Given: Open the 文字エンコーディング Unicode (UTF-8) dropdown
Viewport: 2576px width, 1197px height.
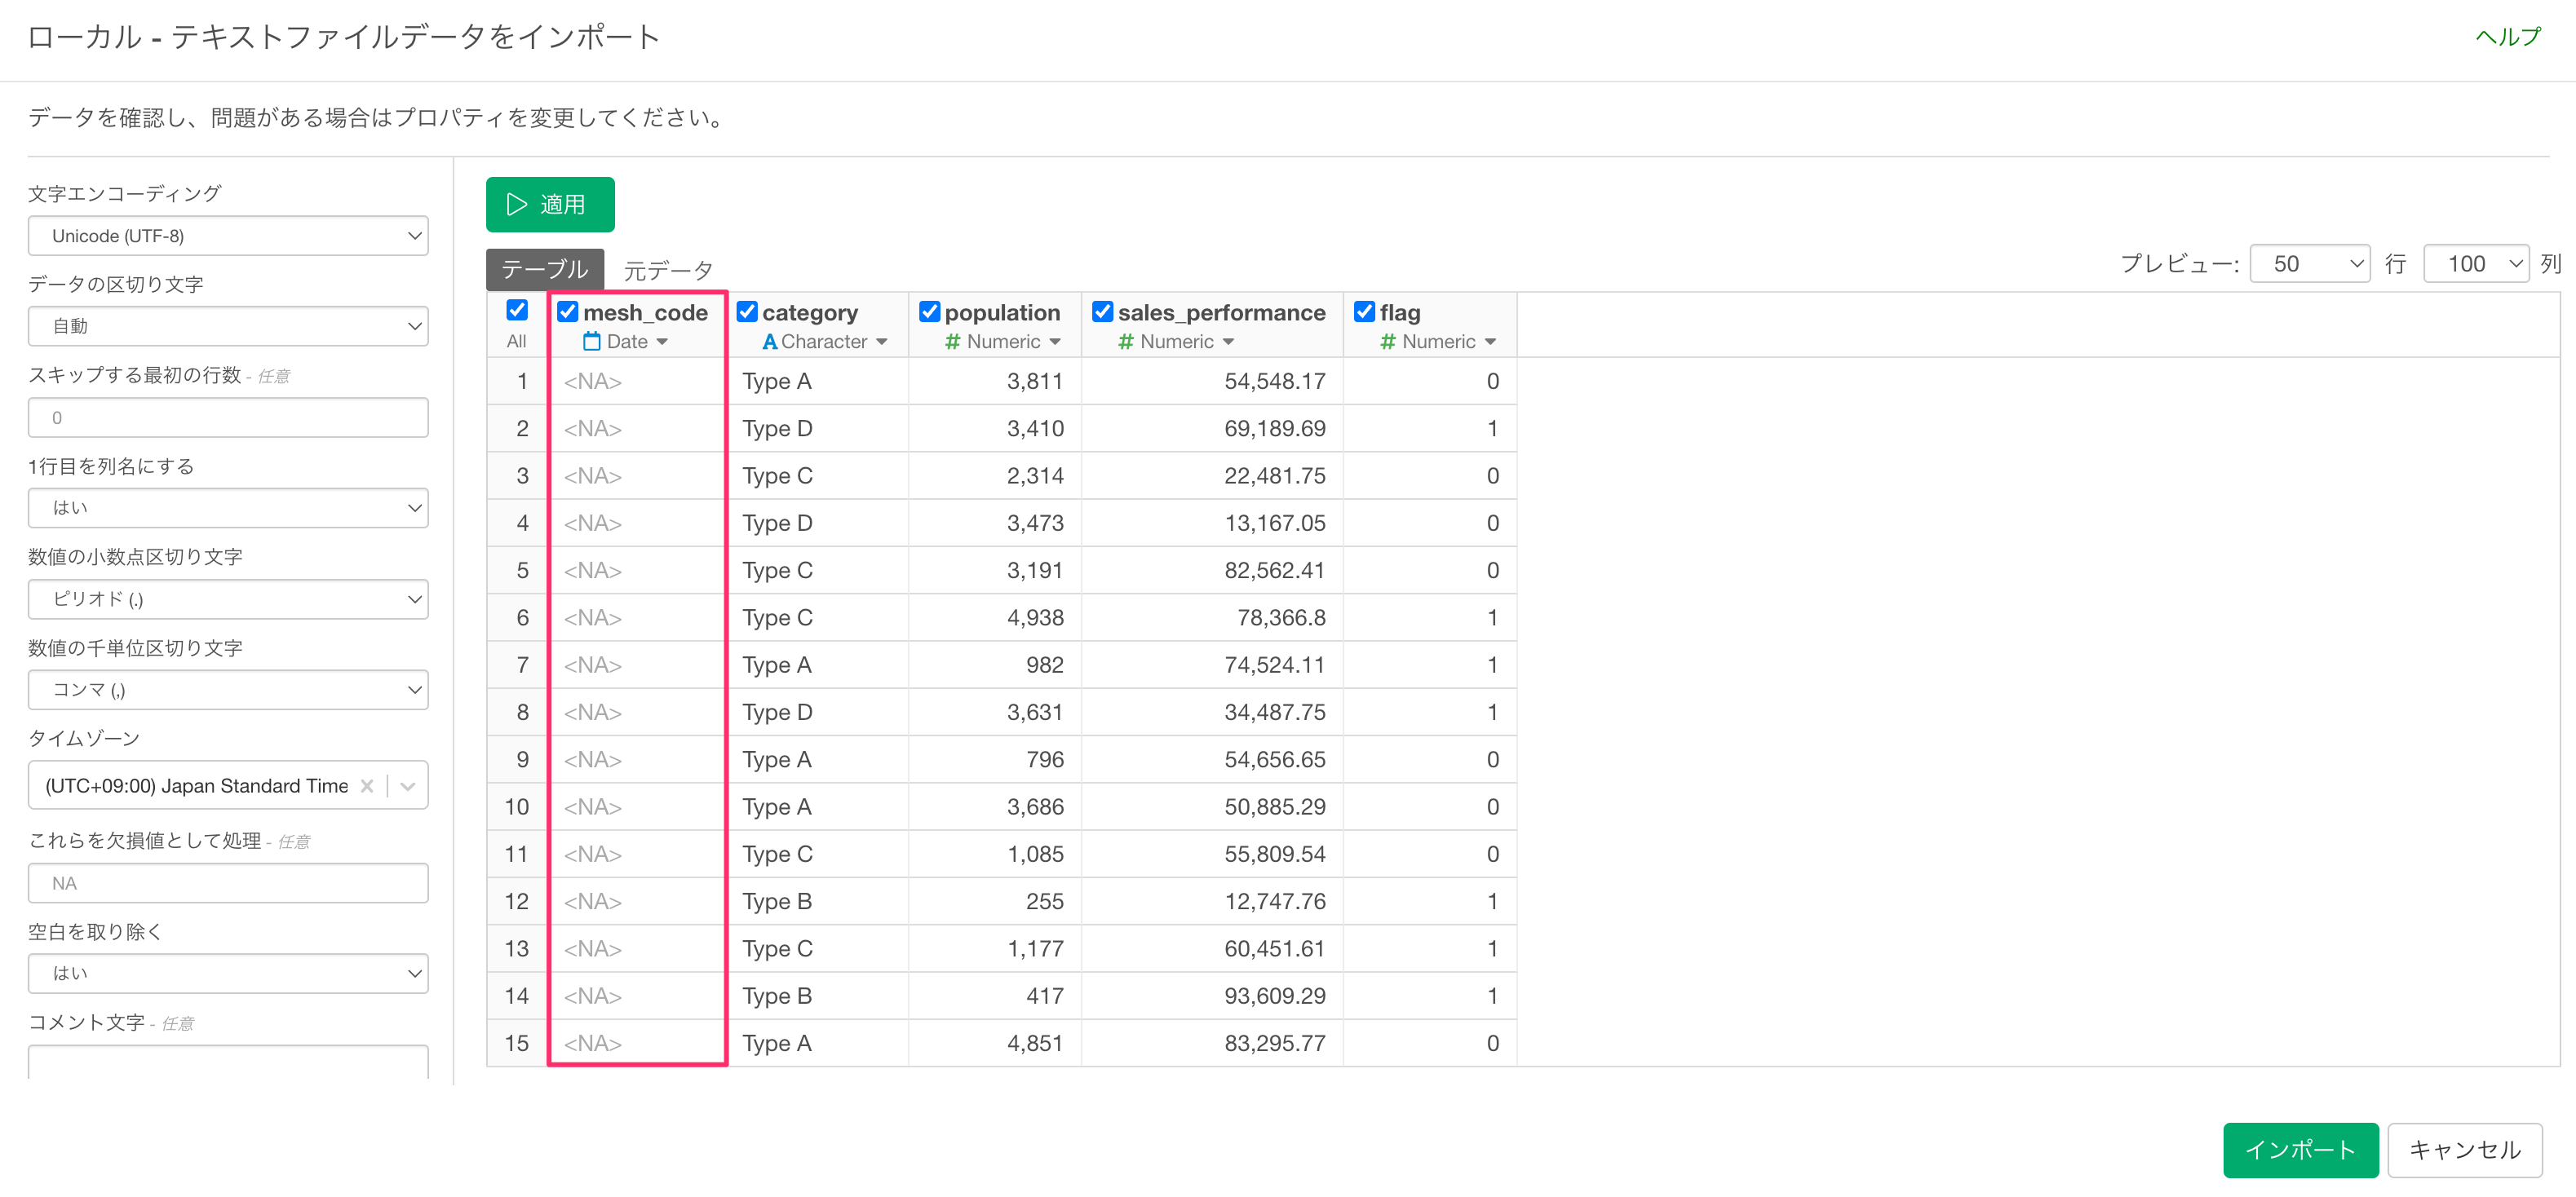Looking at the screenshot, I should click(x=228, y=236).
